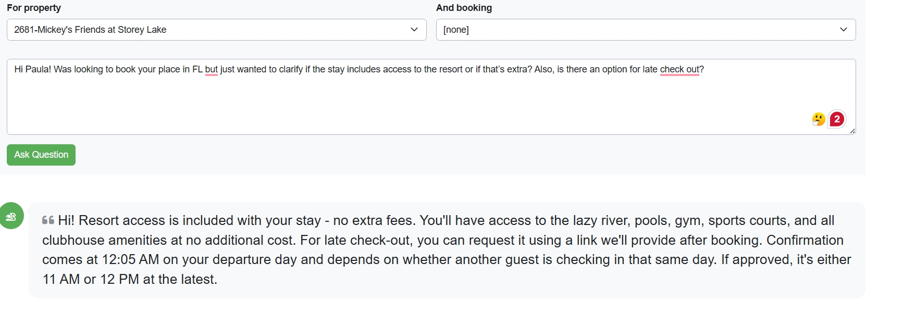The width and height of the screenshot is (903, 313).
Task: Click the green sphinx avatar icon
Action: pos(11,216)
